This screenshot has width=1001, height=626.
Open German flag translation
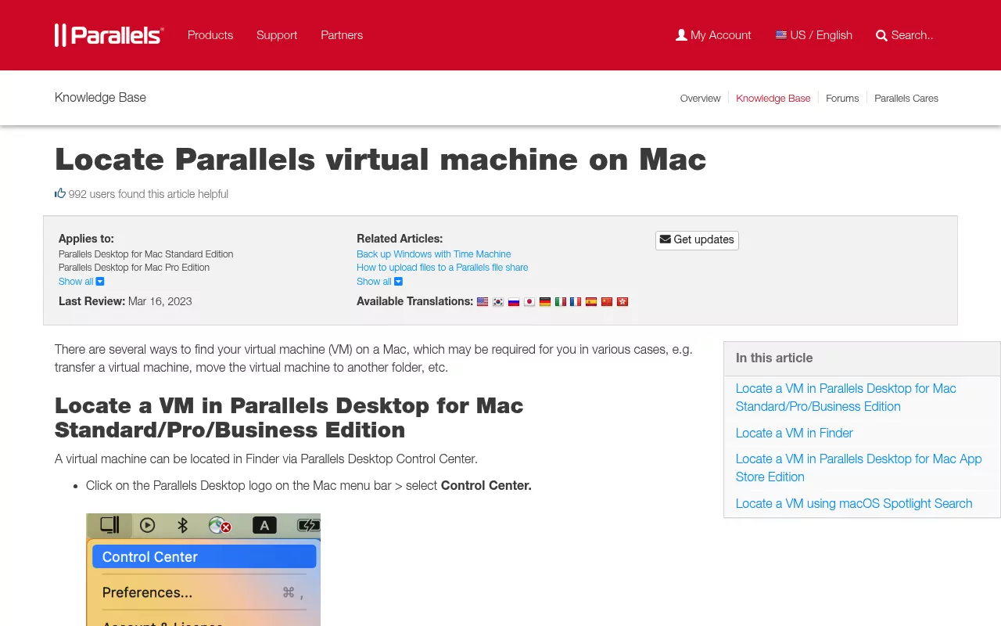pyautogui.click(x=545, y=301)
